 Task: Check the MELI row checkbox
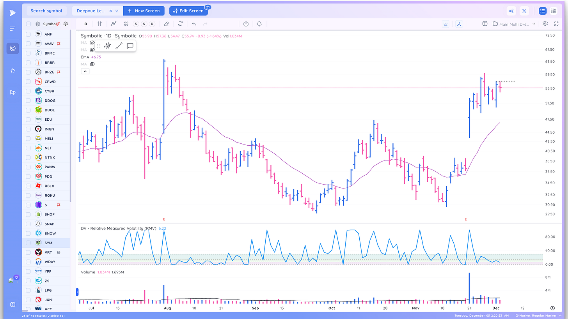click(28, 139)
